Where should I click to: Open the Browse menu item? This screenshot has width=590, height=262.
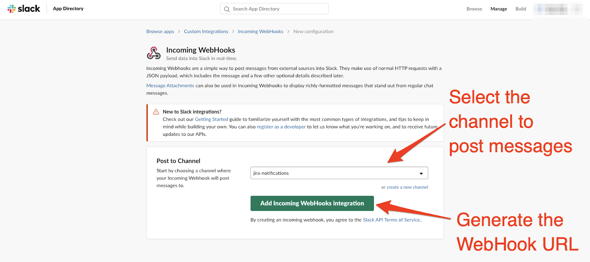pos(474,9)
